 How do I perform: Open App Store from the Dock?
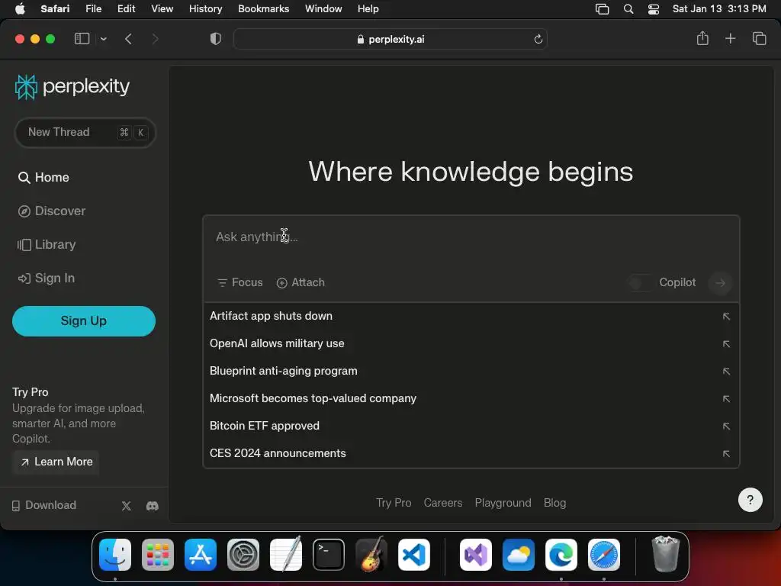coord(201,555)
